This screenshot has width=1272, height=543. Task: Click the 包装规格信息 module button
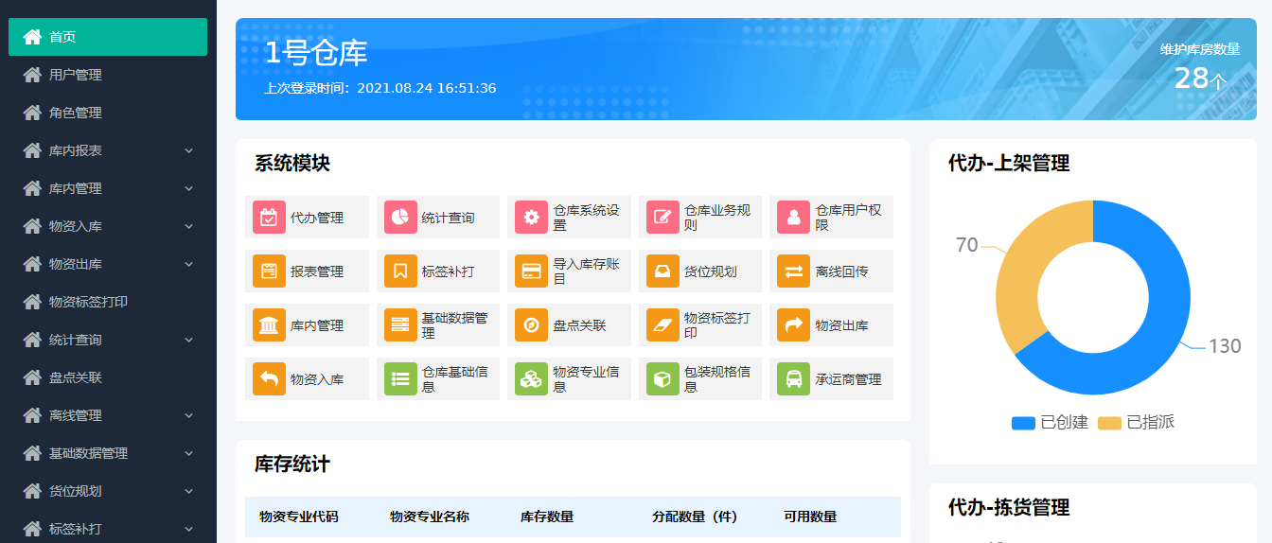coord(699,379)
